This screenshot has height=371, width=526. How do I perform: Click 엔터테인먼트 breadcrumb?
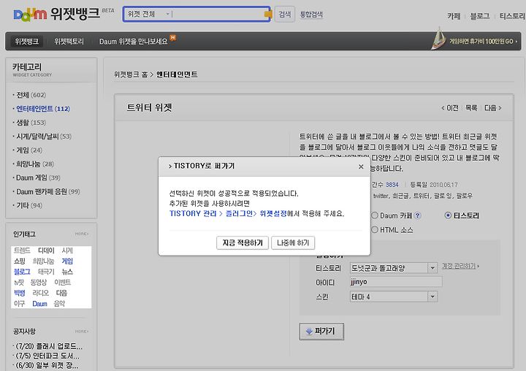coord(177,74)
